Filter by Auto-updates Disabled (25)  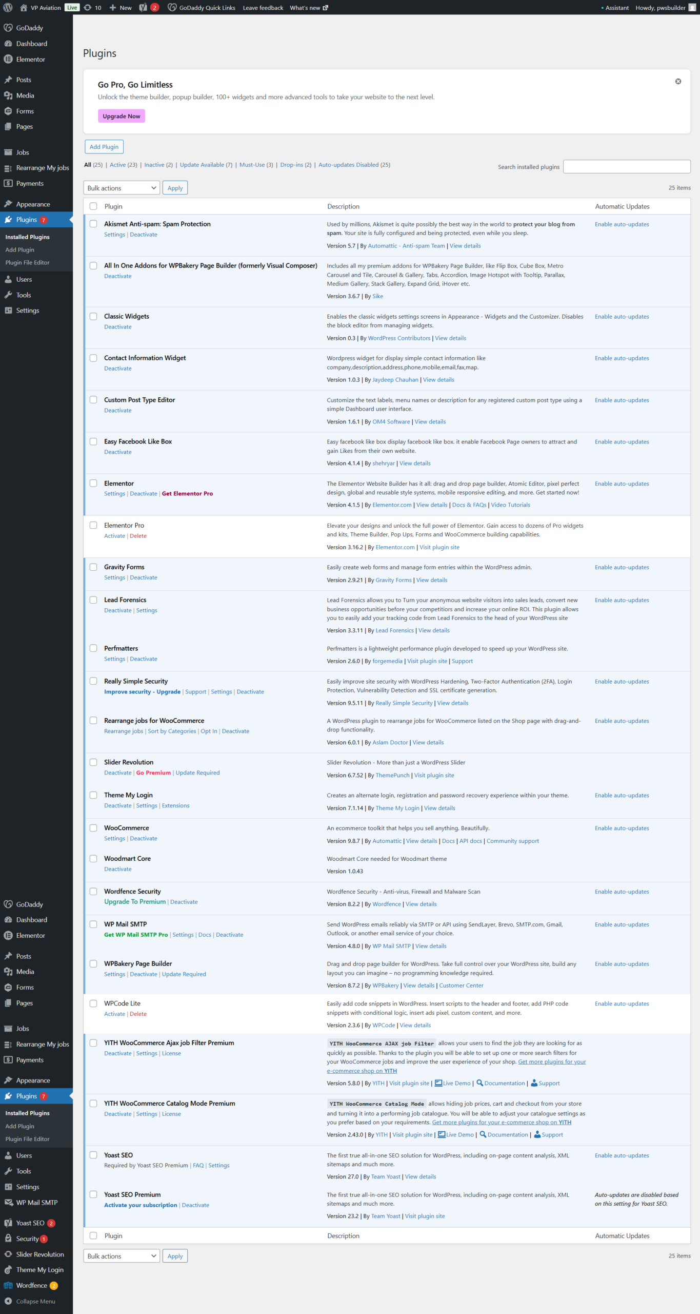click(354, 165)
